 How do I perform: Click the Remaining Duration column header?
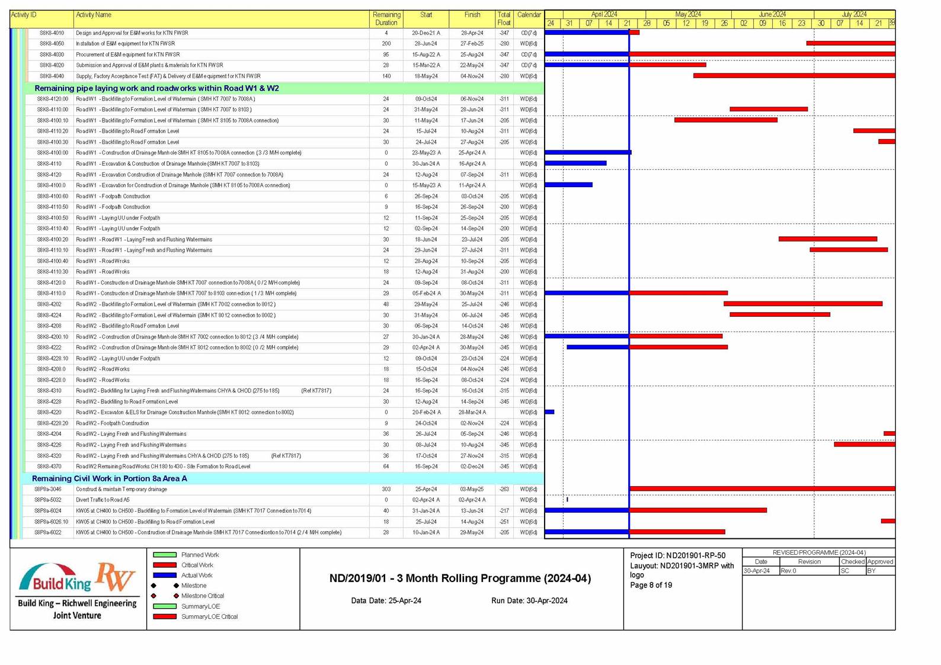point(386,18)
